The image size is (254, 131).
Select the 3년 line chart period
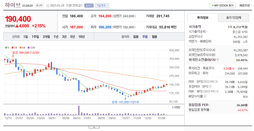pyautogui.click(x=64, y=37)
